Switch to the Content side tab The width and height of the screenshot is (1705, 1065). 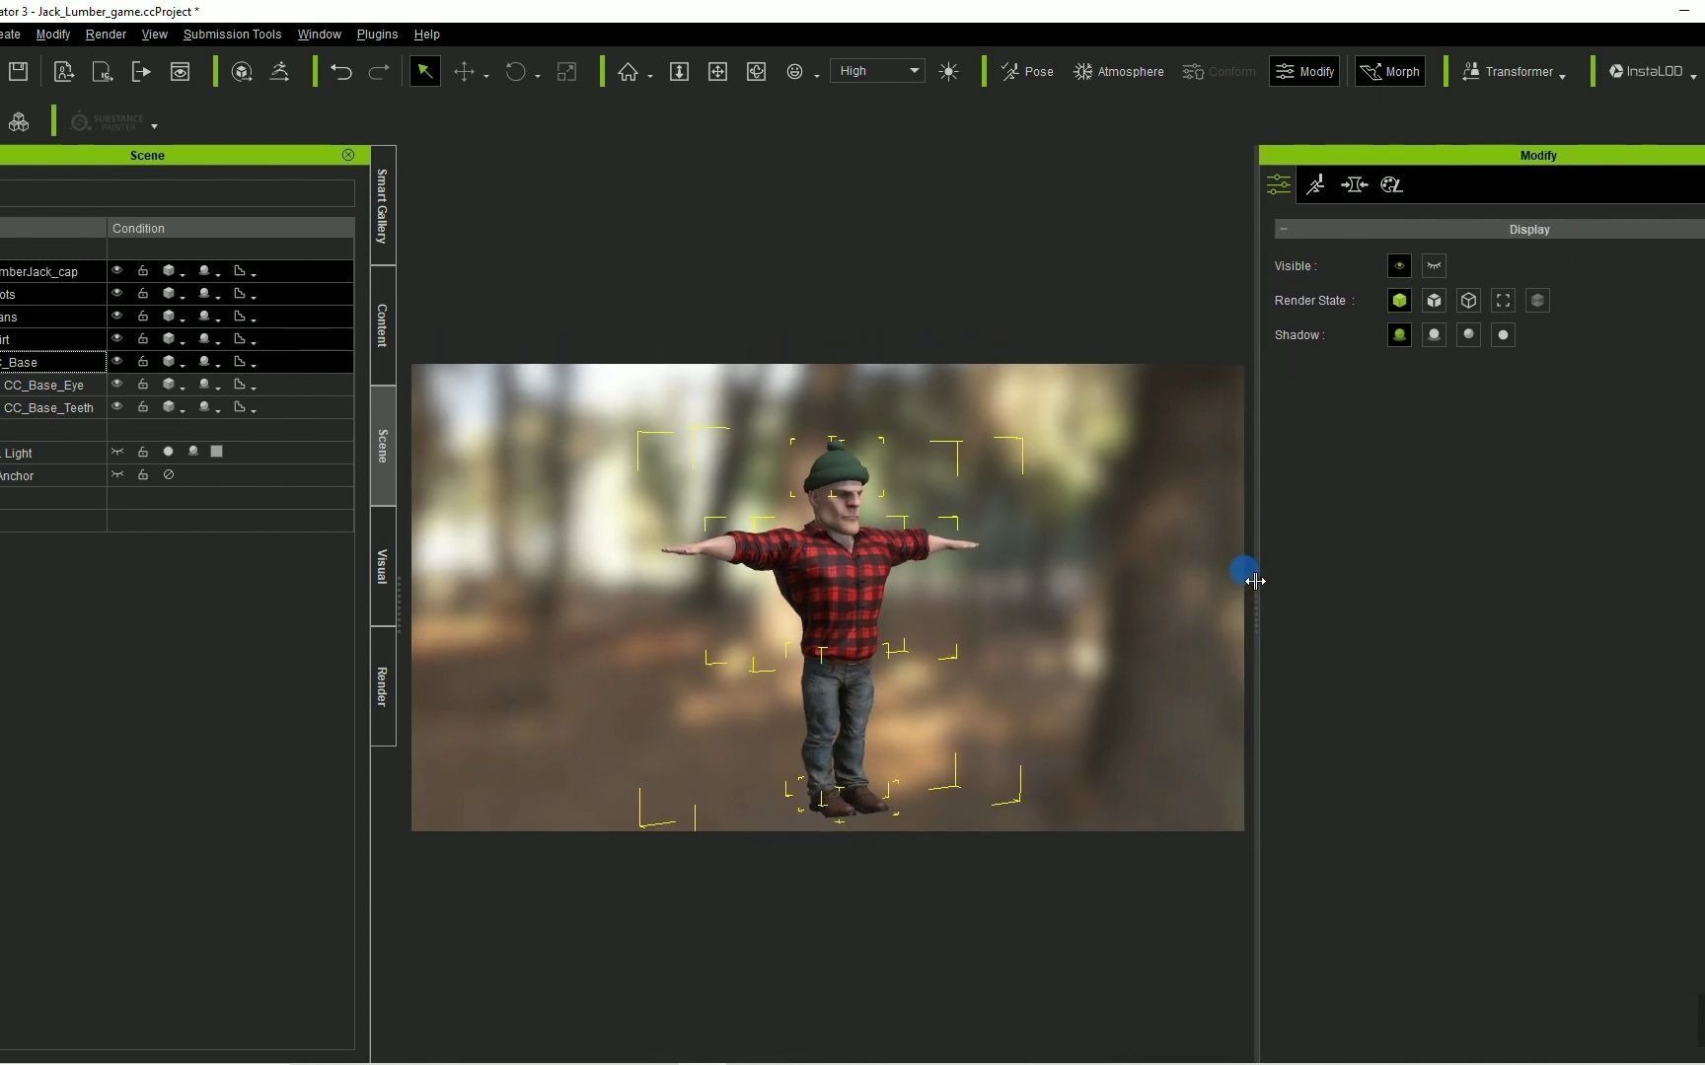tap(382, 325)
